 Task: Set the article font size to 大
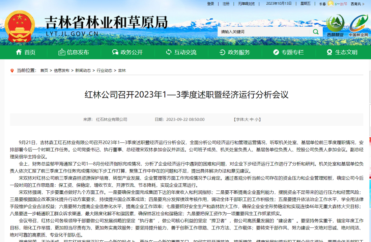[248, 119]
